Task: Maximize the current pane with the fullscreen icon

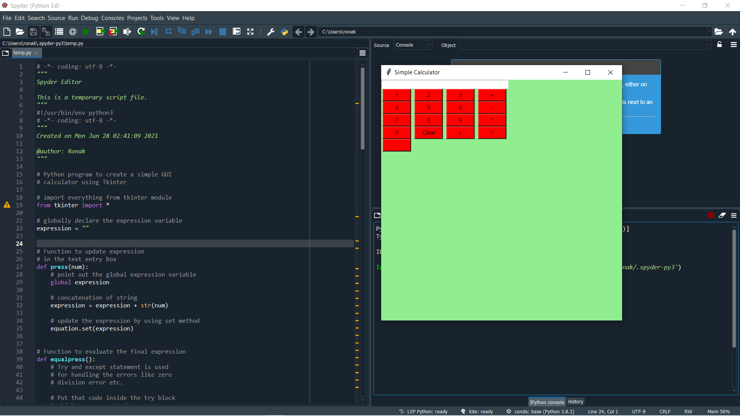Action: point(251,32)
